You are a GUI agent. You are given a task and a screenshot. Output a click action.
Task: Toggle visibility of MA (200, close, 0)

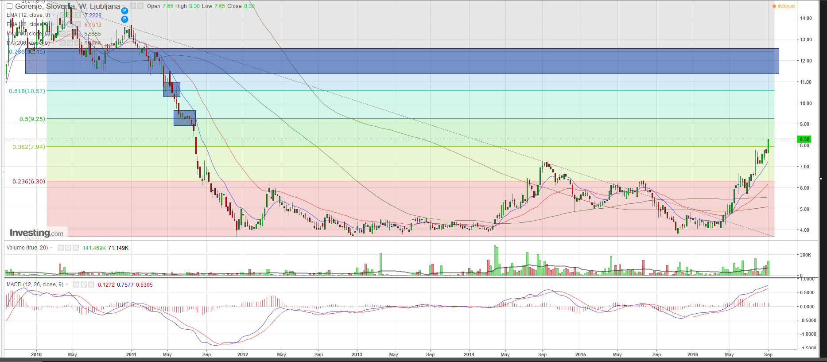coord(62,43)
